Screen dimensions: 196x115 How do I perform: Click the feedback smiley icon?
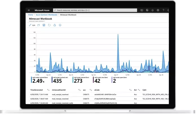(x=60, y=25)
